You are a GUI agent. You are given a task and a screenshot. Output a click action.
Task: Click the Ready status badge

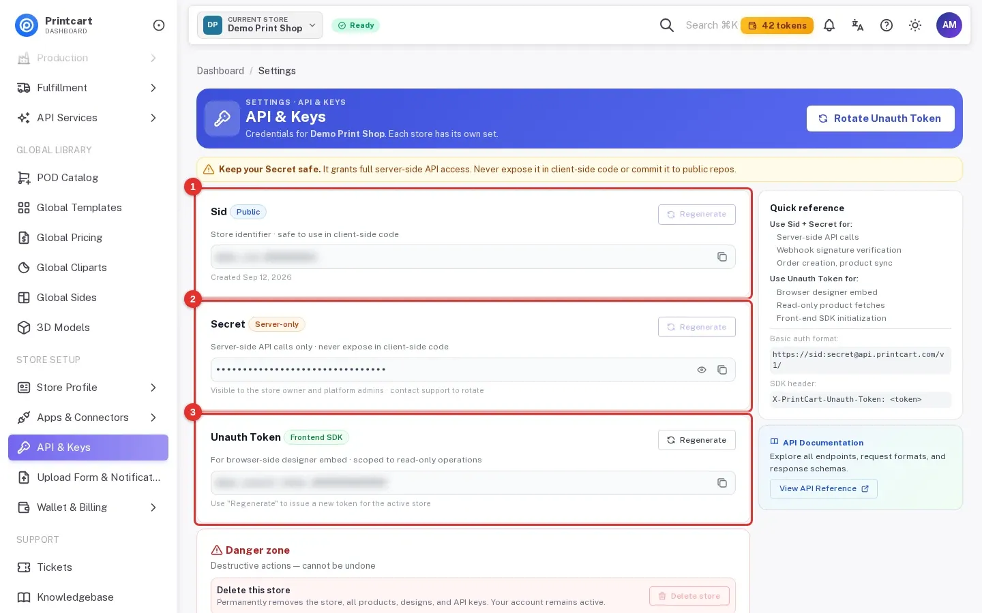(356, 25)
